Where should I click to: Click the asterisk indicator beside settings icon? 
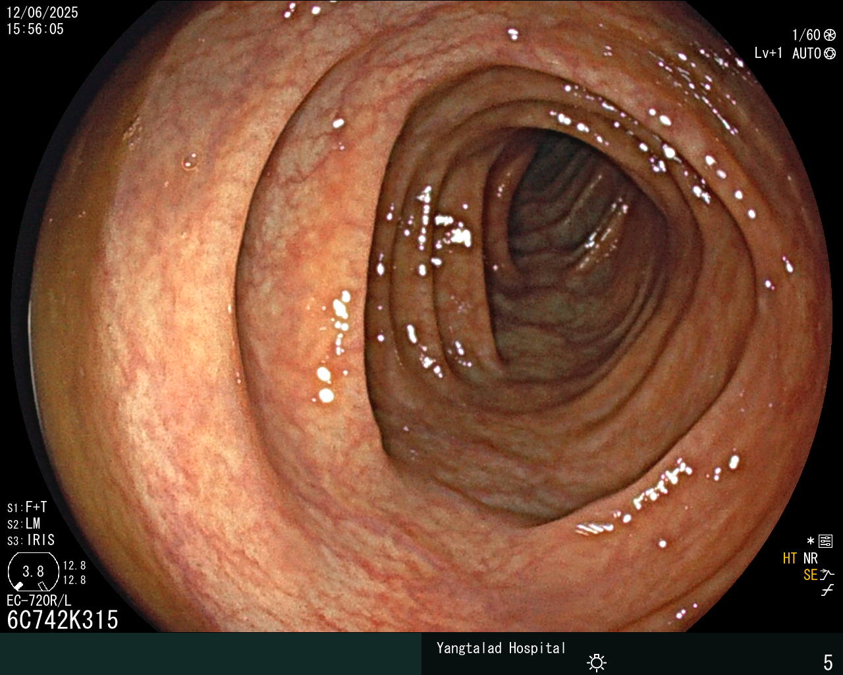point(811,541)
